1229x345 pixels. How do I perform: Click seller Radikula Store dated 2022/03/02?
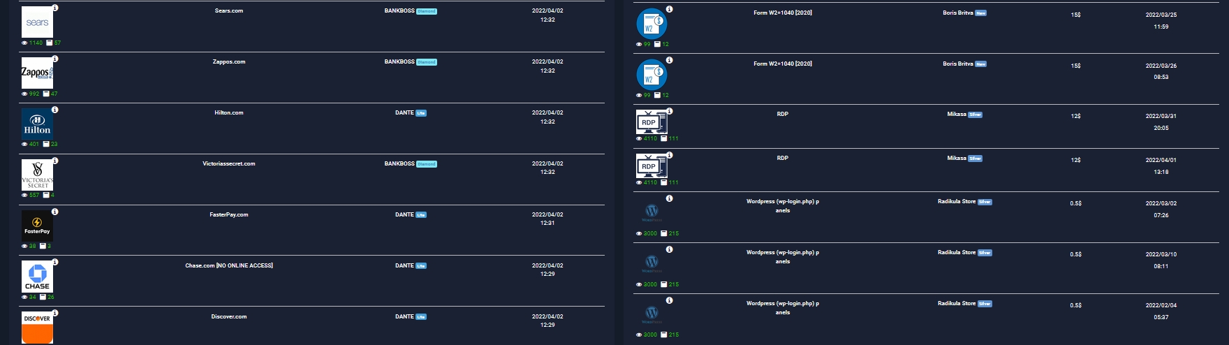(957, 201)
